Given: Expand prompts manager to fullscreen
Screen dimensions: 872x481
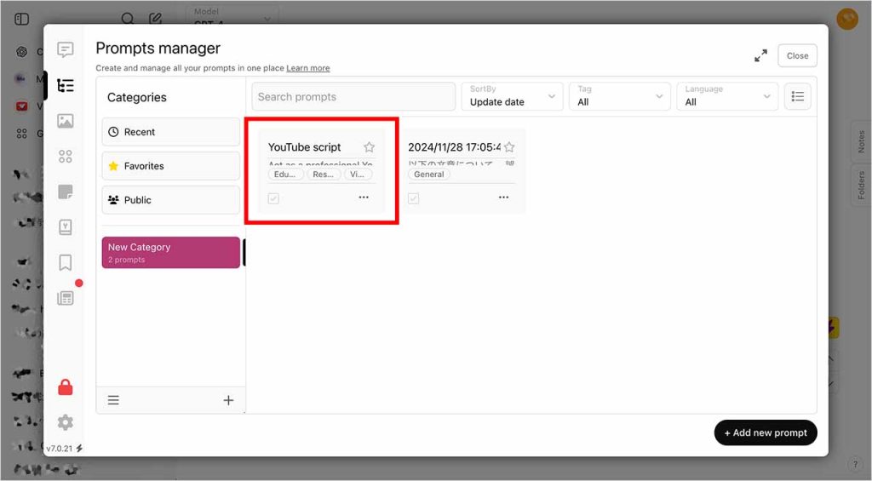Looking at the screenshot, I should pos(760,56).
